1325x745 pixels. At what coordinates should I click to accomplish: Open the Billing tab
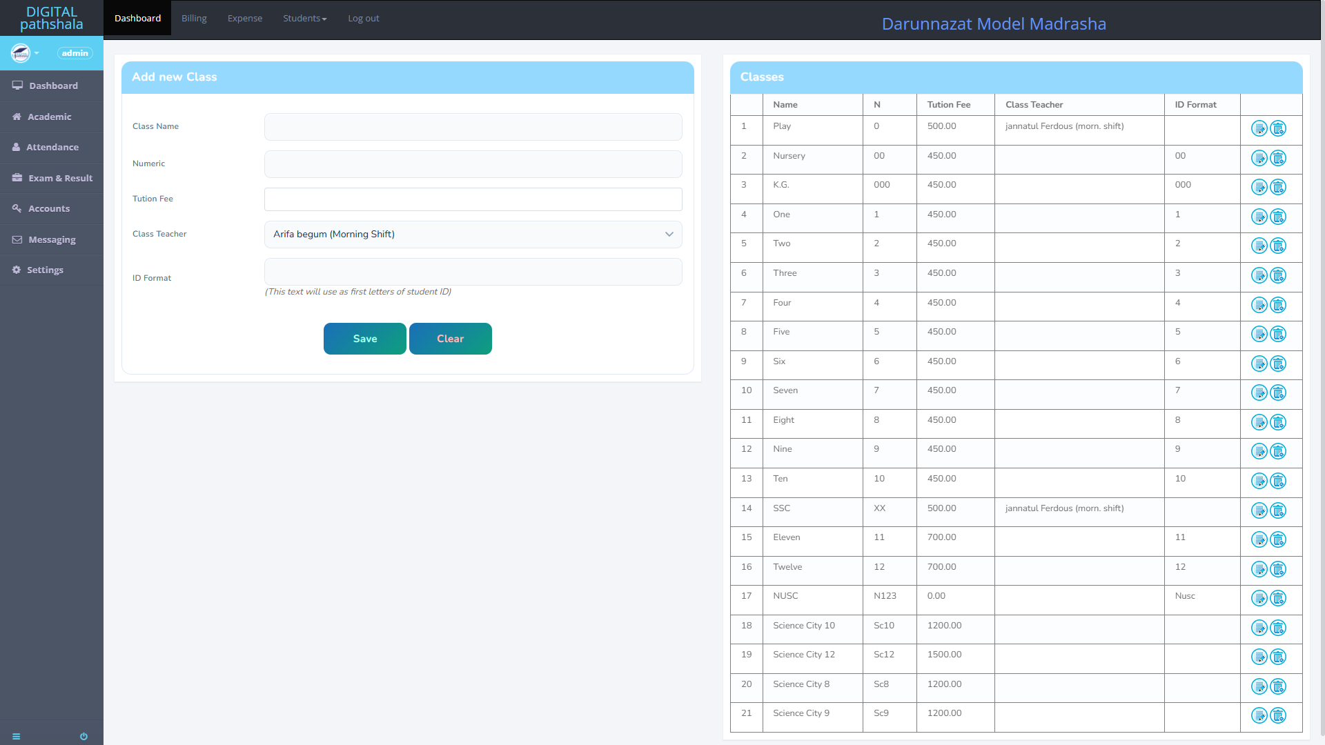(x=194, y=19)
